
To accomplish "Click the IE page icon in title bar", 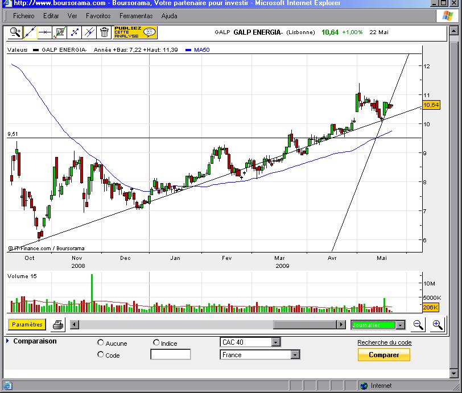I will pyautogui.click(x=7, y=3).
